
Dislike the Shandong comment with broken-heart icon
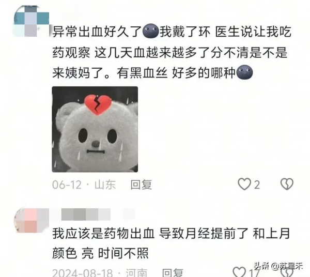point(287,184)
